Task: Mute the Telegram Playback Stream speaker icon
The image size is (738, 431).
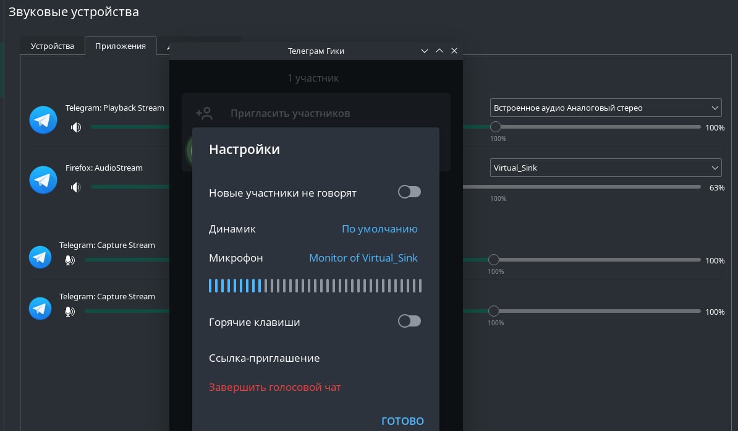Action: 76,127
